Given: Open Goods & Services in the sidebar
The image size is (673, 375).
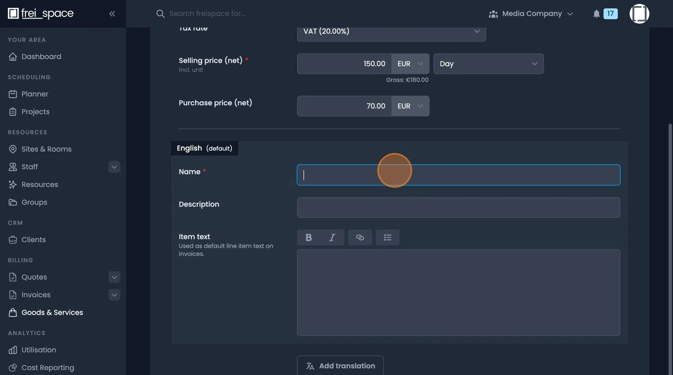Looking at the screenshot, I should pos(52,312).
